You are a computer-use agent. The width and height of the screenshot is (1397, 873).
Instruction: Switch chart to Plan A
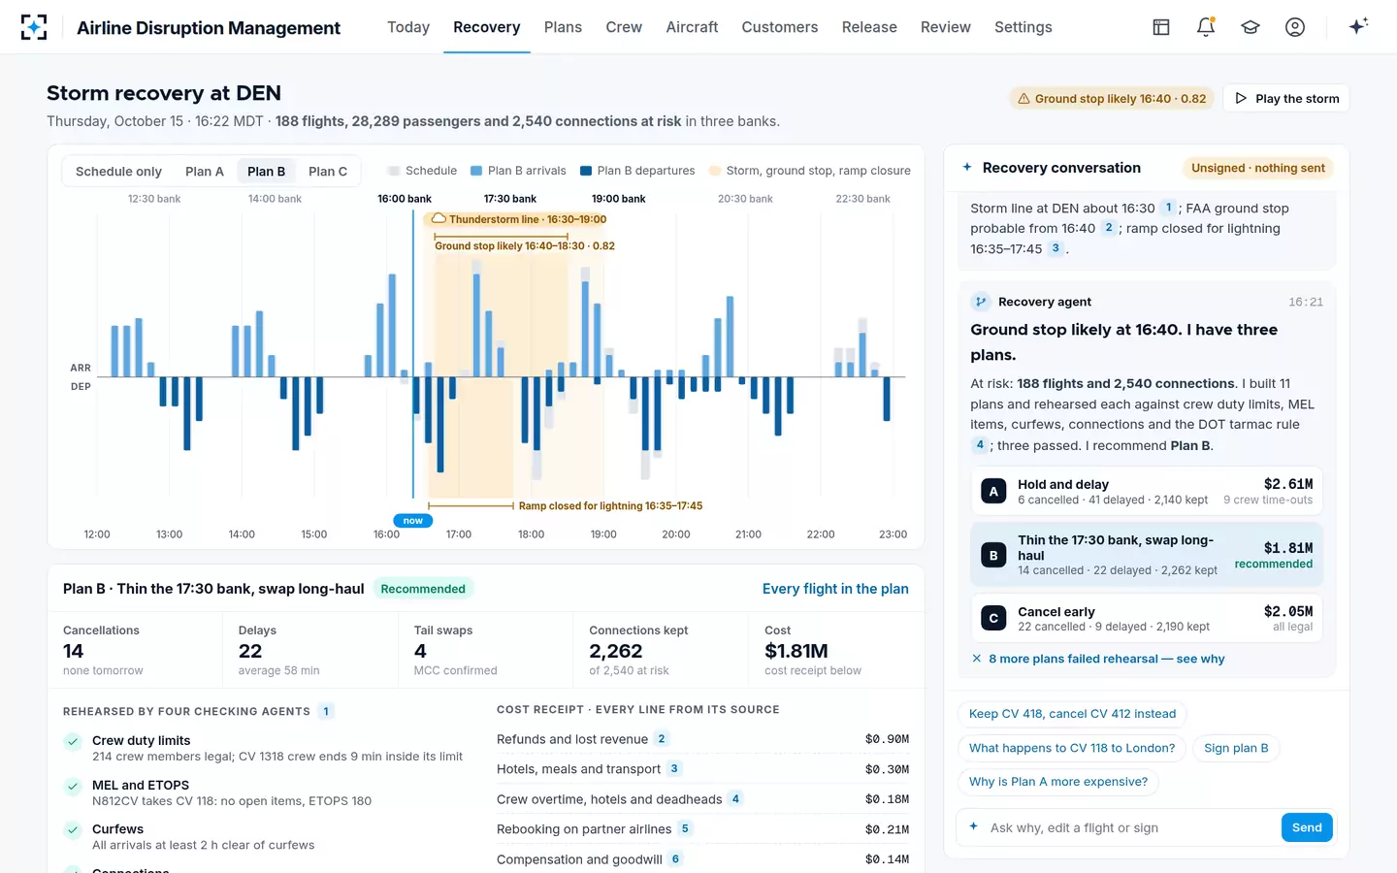[x=205, y=171]
